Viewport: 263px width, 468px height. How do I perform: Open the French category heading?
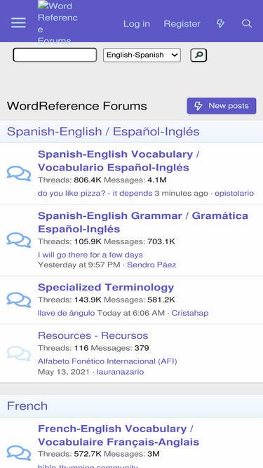(27, 406)
